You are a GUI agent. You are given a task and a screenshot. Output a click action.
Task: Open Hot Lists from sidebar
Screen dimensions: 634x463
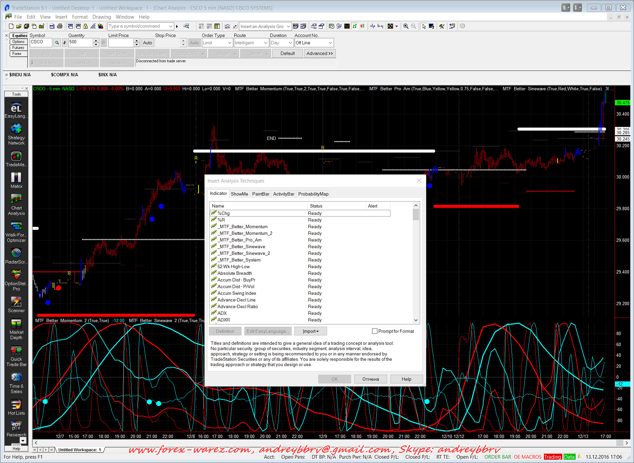pyautogui.click(x=16, y=405)
